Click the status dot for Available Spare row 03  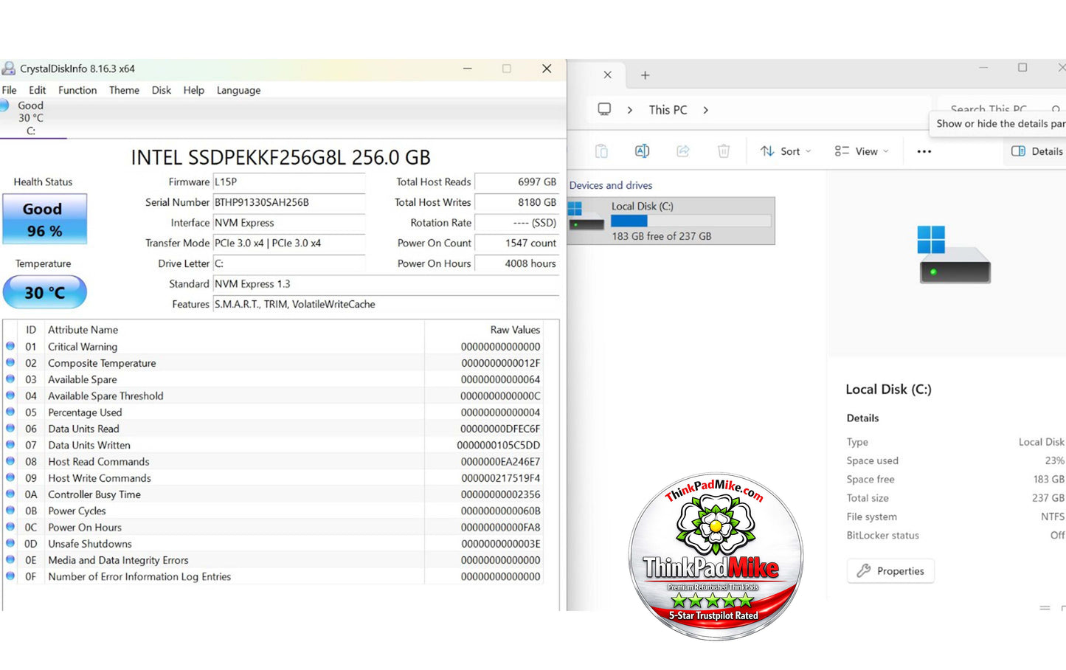point(10,379)
